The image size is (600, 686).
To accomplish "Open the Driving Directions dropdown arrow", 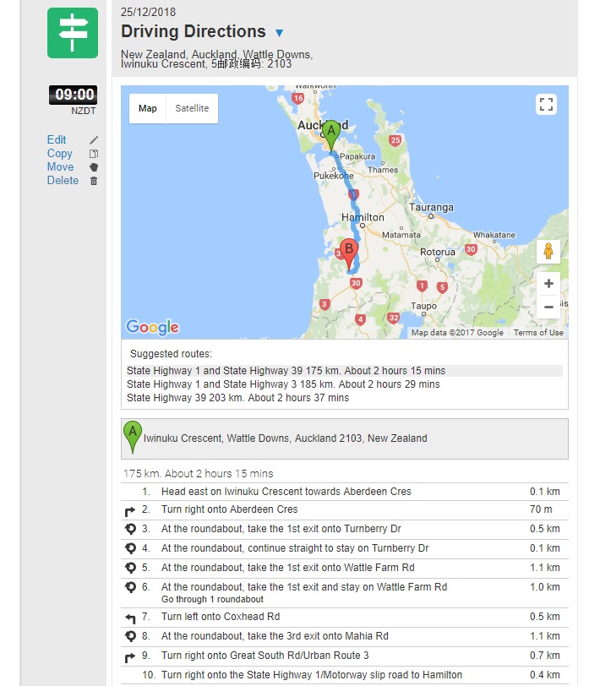I will 279,32.
